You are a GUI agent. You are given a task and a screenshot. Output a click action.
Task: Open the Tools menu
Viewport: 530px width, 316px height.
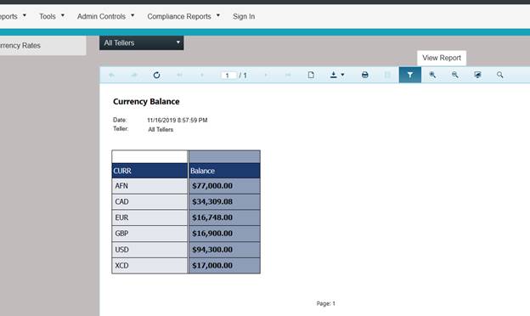coord(51,16)
